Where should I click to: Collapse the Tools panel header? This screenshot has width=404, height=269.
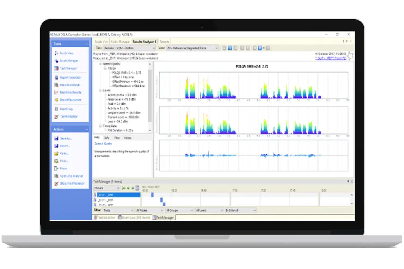tap(87, 44)
